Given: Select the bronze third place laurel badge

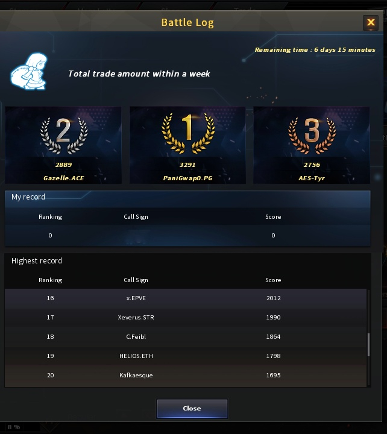Looking at the screenshot, I should click(x=312, y=136).
